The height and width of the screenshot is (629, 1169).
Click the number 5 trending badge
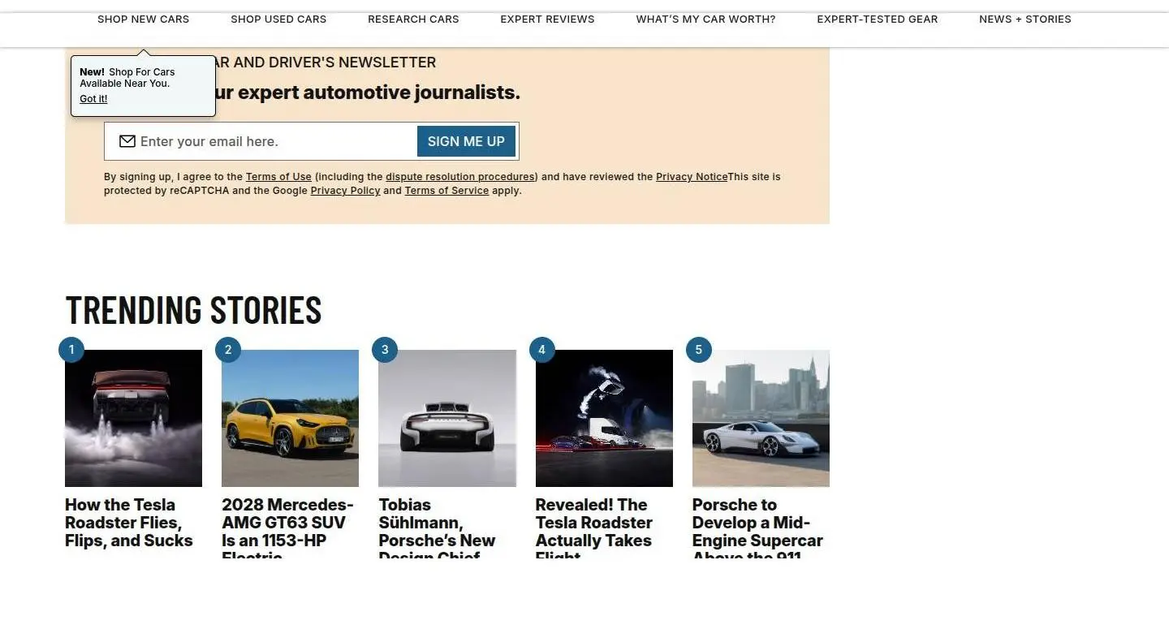[699, 350]
